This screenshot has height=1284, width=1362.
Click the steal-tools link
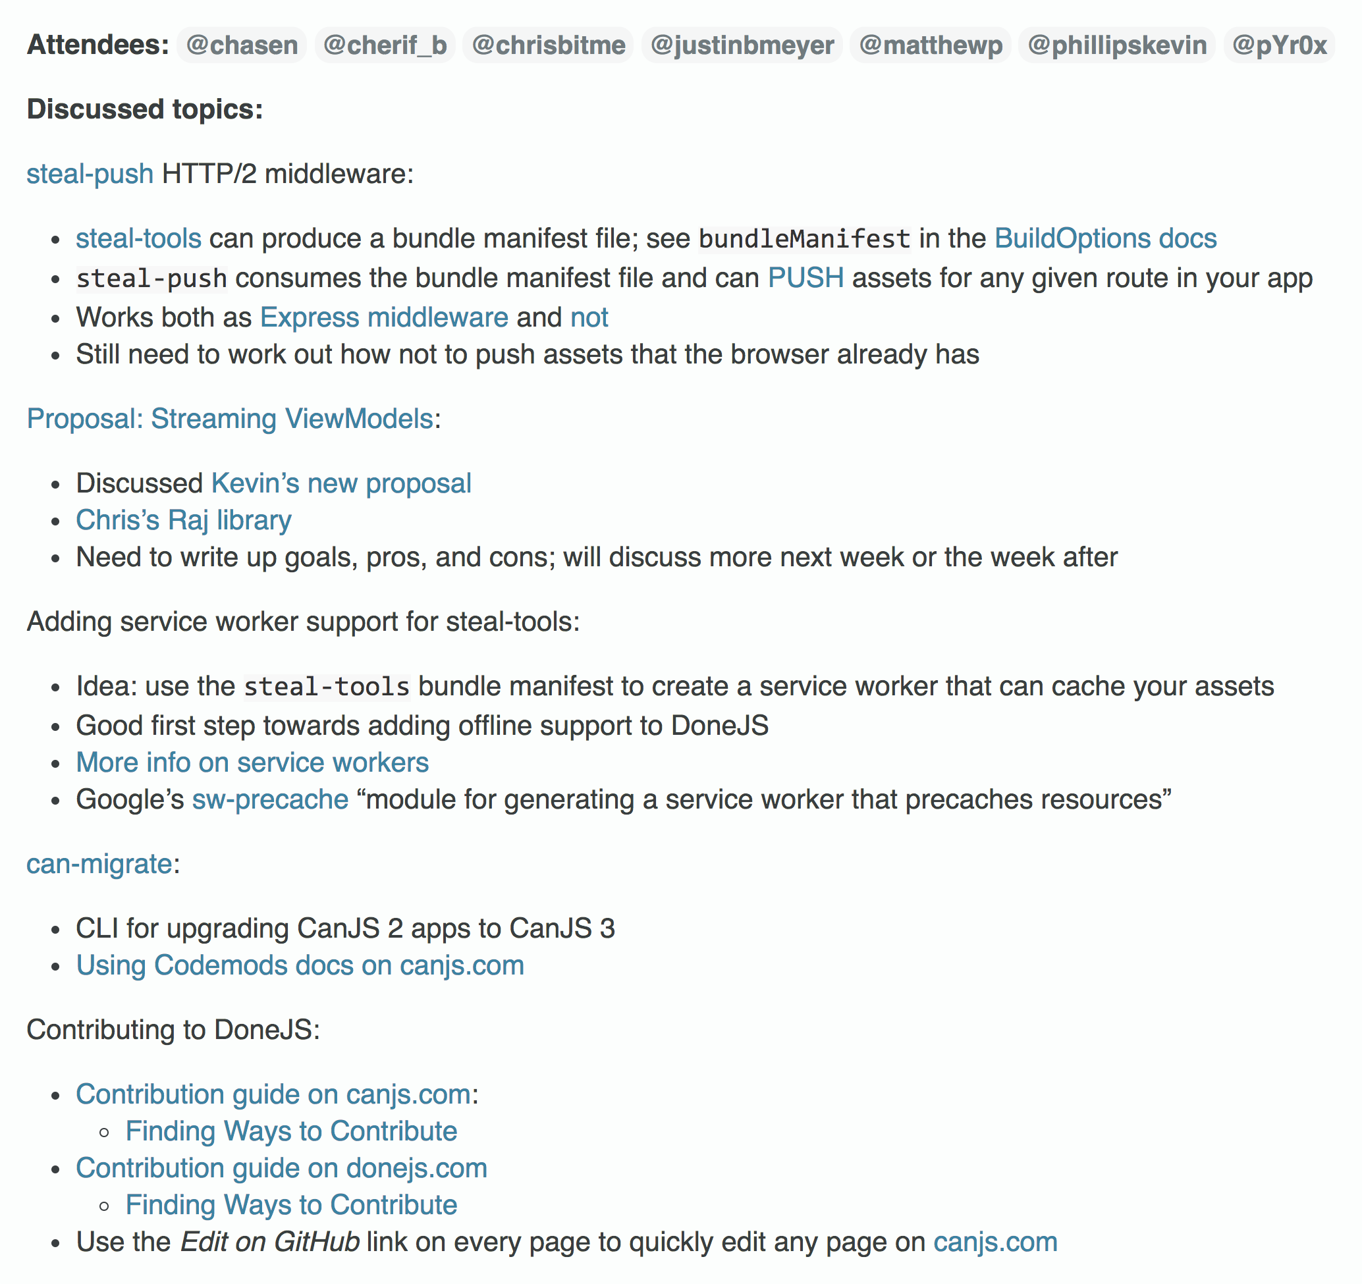pos(138,238)
